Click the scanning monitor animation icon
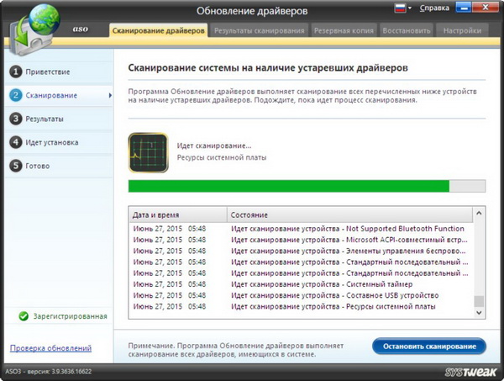This screenshot has width=504, height=381. pos(148,153)
